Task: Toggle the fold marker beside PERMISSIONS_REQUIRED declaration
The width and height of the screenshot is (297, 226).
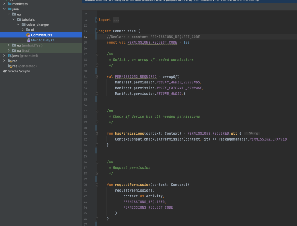Action: 97,77
